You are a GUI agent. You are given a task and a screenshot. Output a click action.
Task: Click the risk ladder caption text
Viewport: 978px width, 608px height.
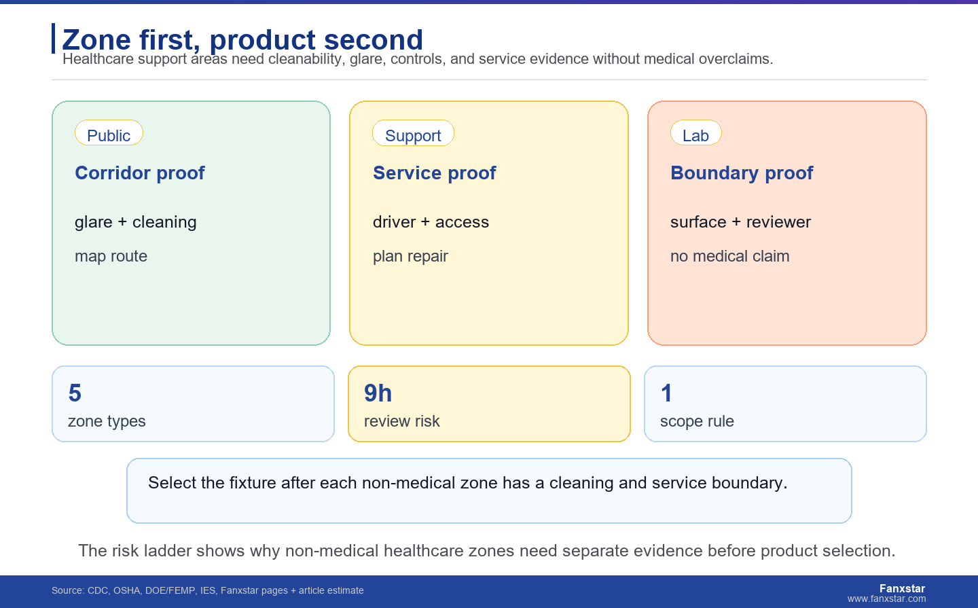click(x=487, y=550)
